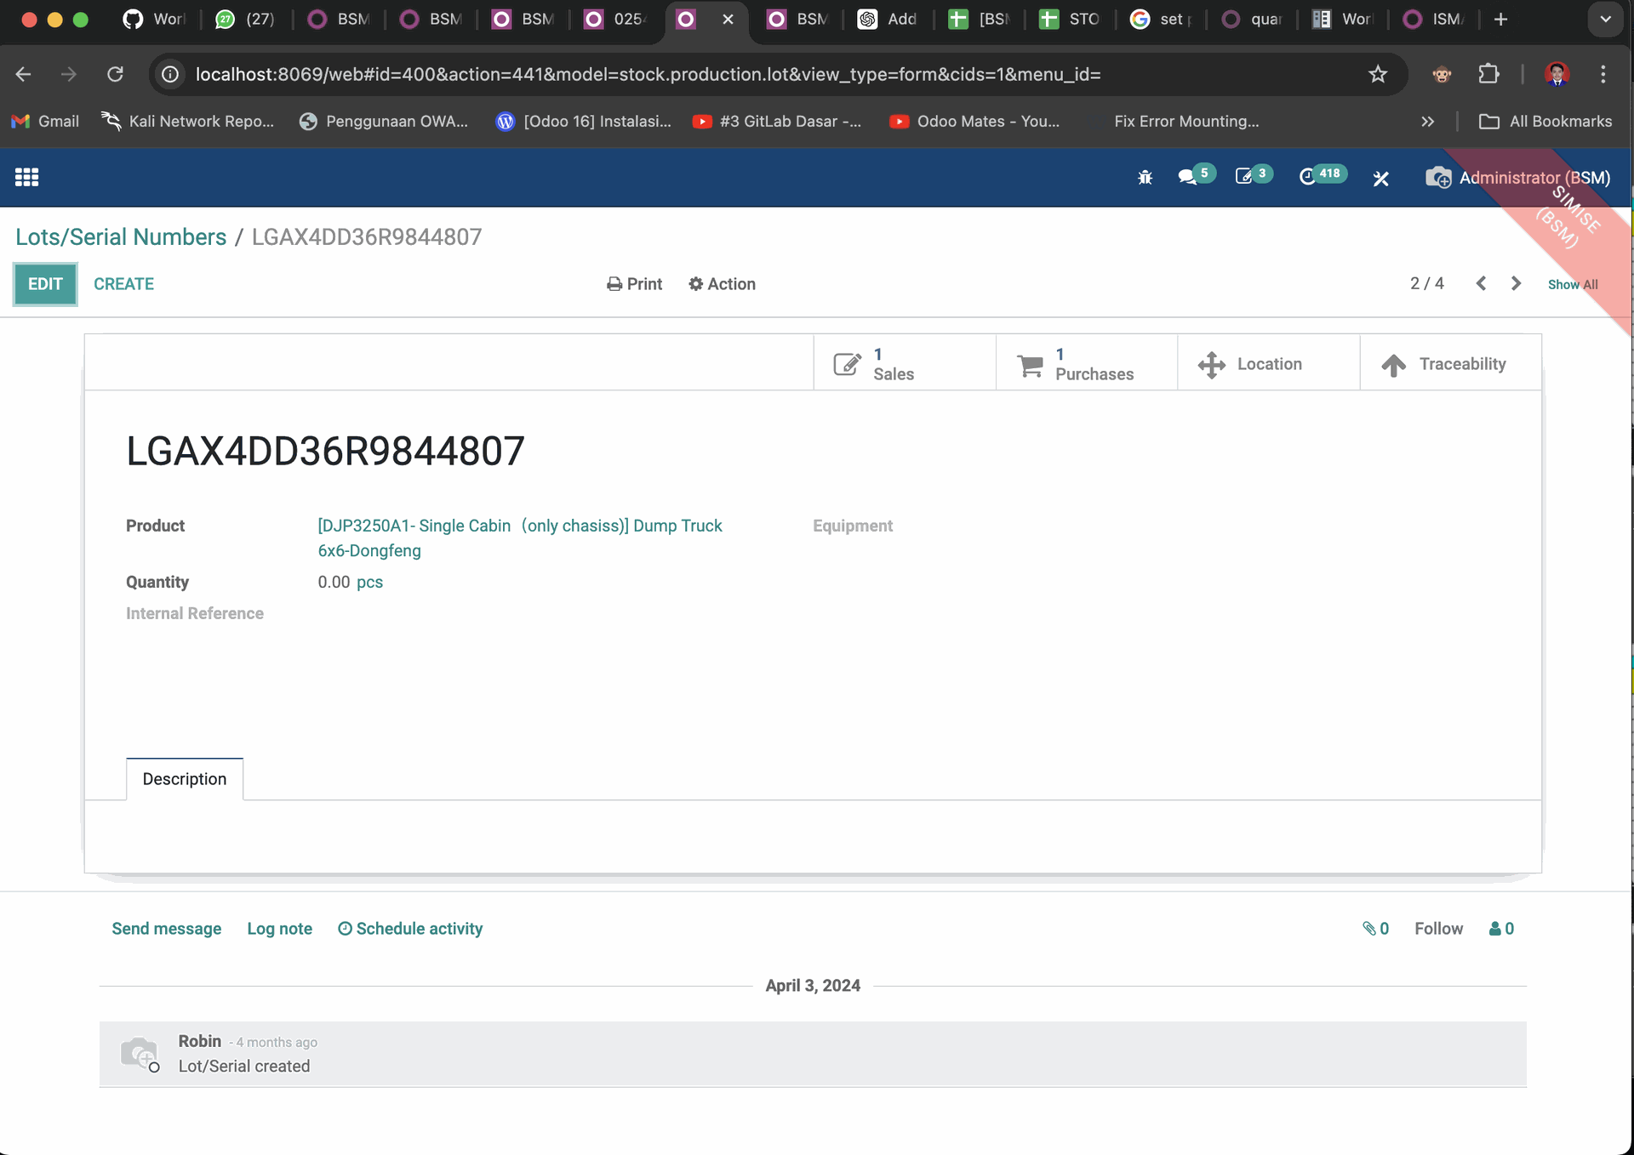Screen dimensions: 1634x1155
Task: Open activities clock icon with 418
Action: tap(1308, 177)
